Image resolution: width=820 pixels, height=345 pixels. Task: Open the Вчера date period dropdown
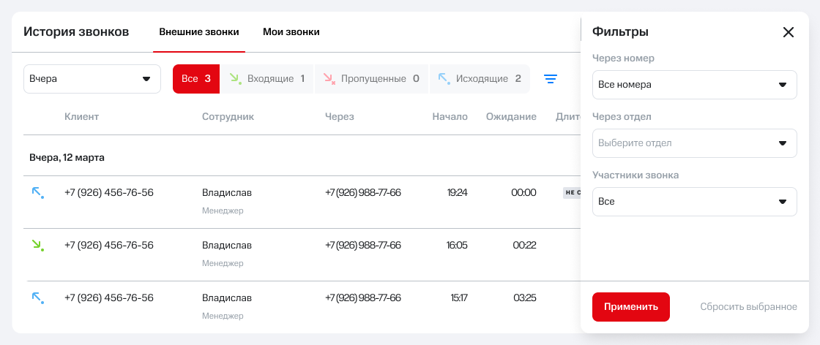tap(92, 79)
